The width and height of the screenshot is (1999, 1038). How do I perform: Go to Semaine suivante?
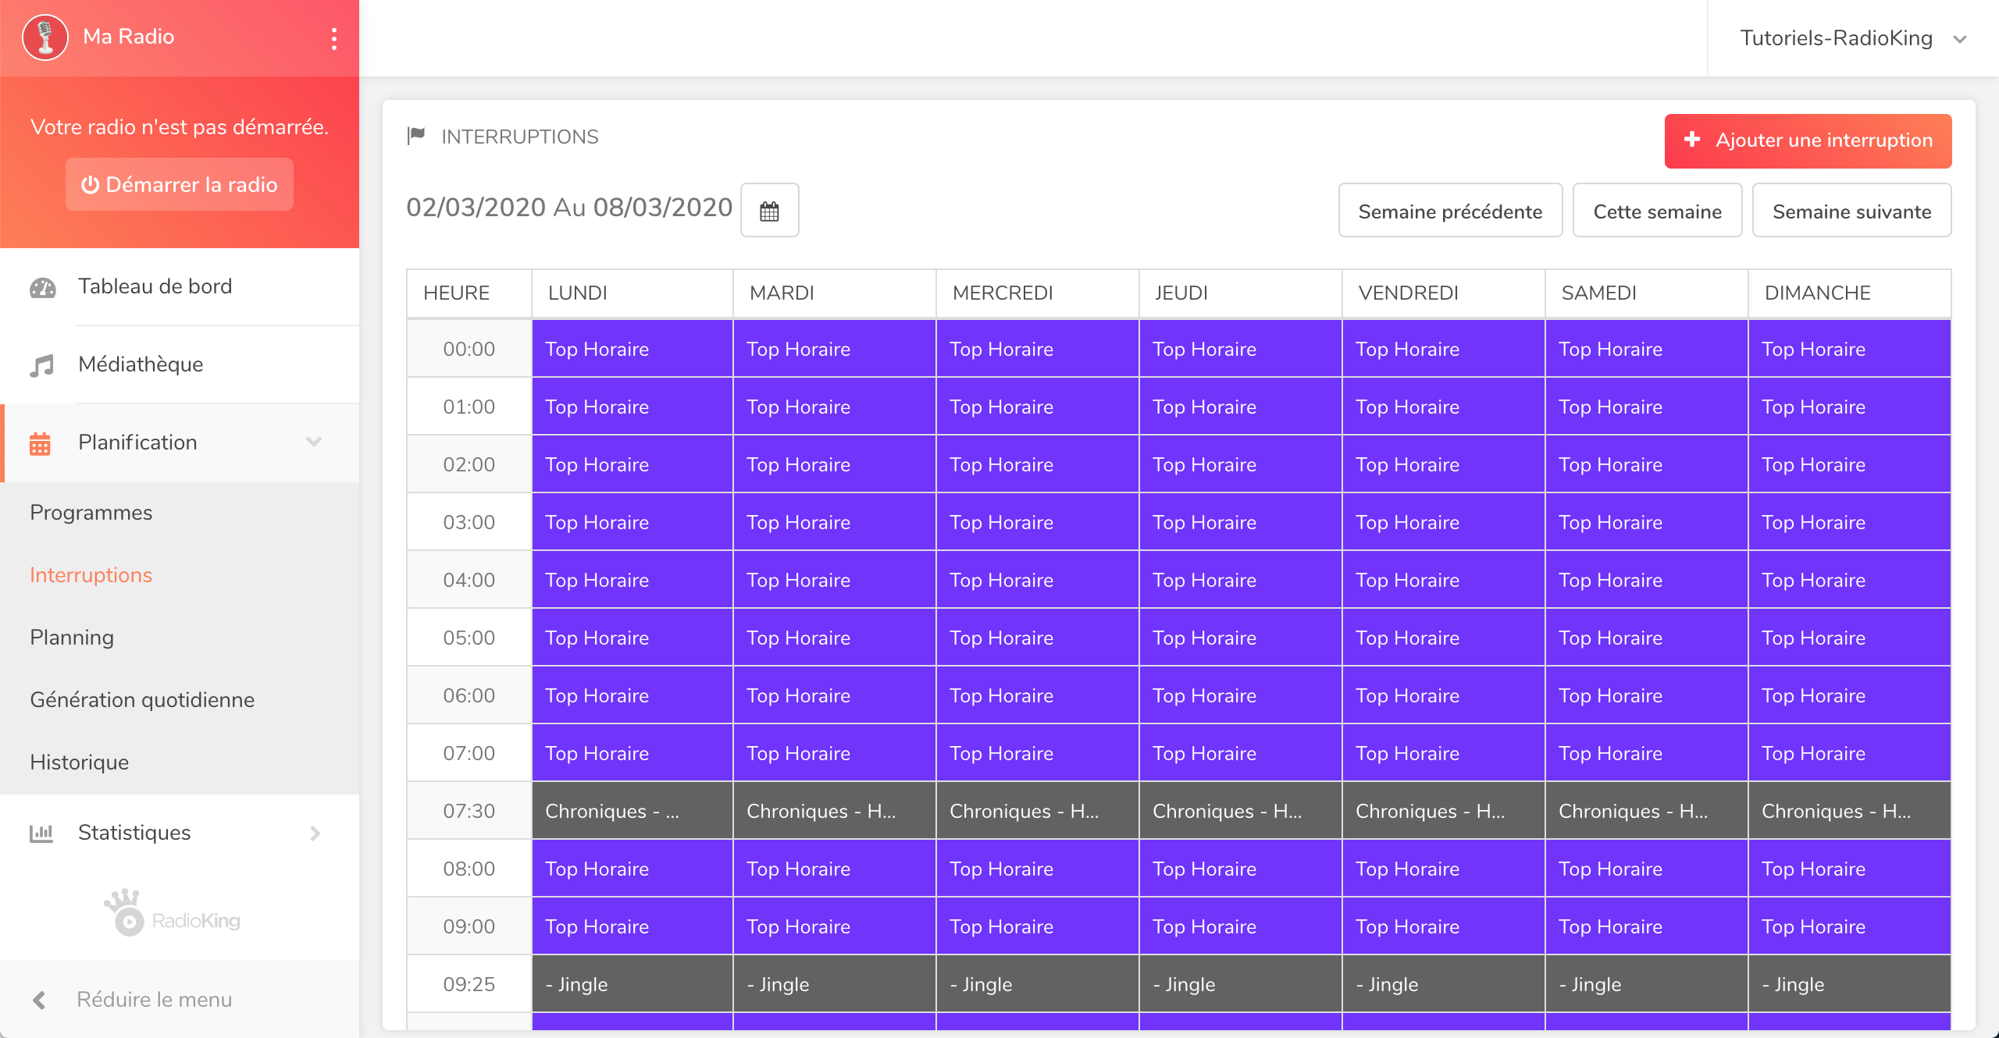pos(1851,211)
